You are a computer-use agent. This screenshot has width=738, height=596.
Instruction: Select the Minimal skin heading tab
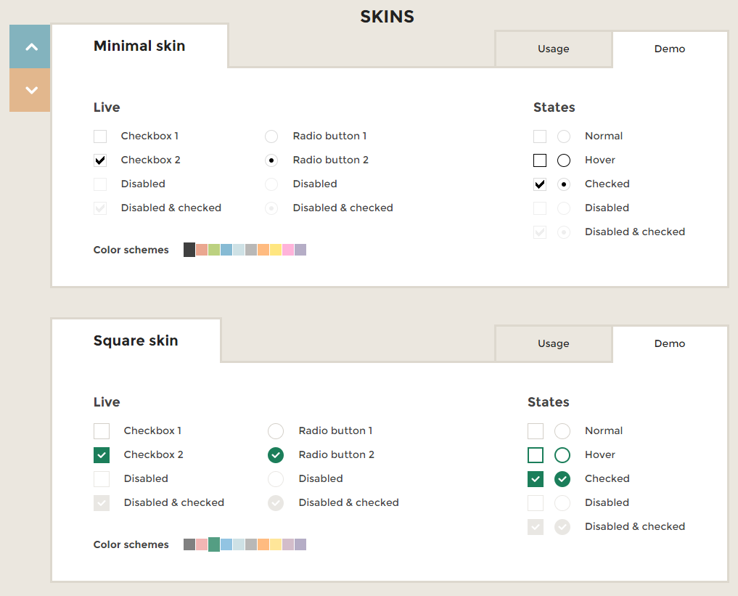tap(139, 46)
